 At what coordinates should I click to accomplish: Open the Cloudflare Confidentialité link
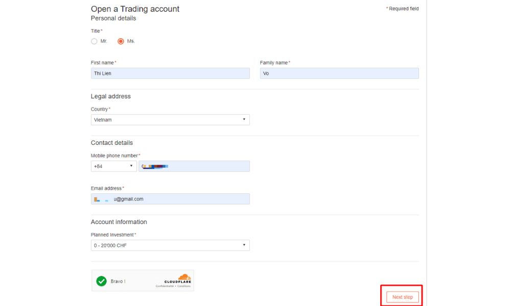(166, 286)
